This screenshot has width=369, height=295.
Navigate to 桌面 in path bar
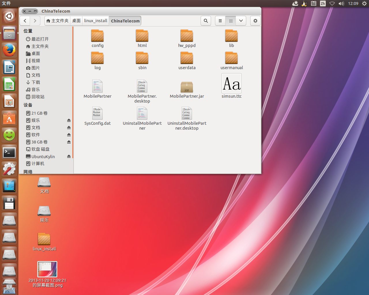[76, 21]
